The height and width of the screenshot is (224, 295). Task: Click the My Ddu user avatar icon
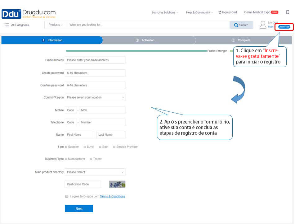click(x=263, y=25)
